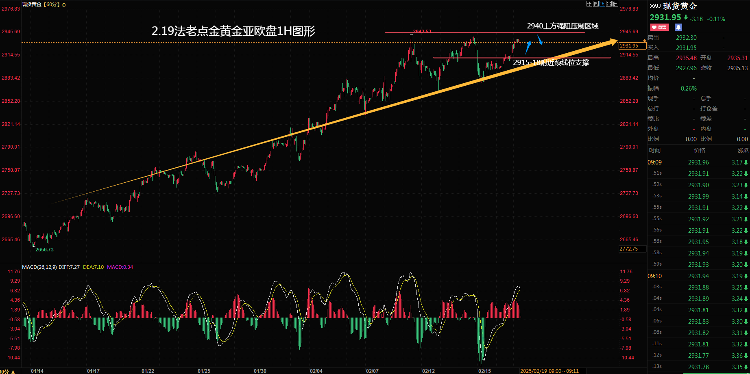Click the fullscreen expand chart icon

click(609, 4)
